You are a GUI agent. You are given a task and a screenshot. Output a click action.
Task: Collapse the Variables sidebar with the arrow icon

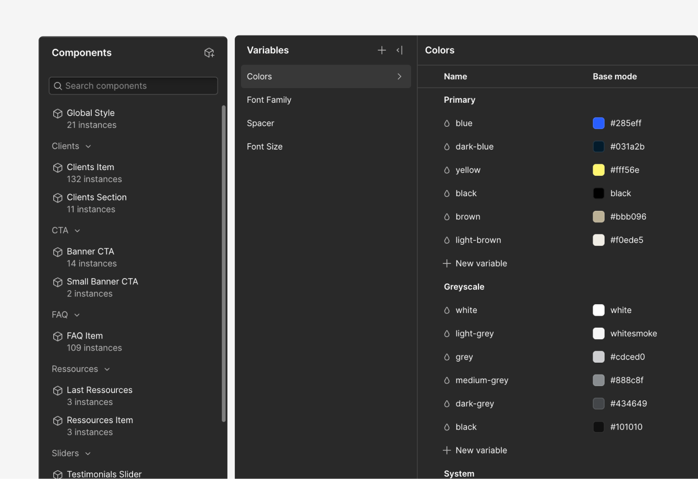(400, 50)
